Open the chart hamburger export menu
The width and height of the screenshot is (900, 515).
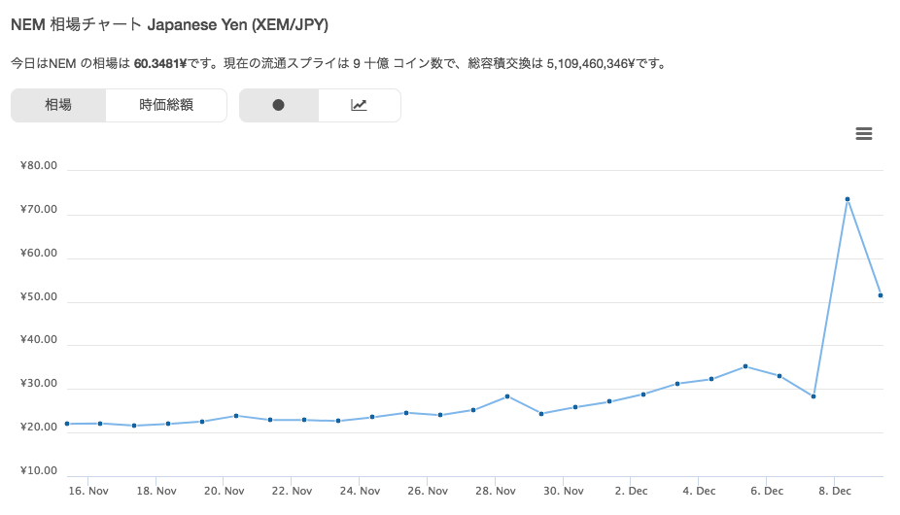click(x=863, y=134)
